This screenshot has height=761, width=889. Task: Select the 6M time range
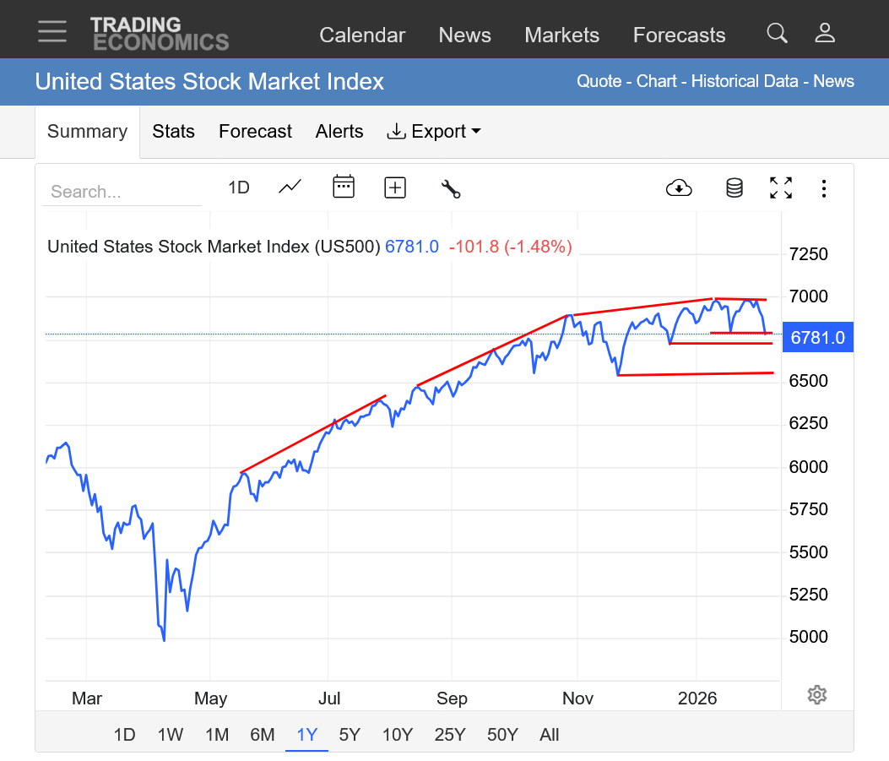[x=262, y=735]
